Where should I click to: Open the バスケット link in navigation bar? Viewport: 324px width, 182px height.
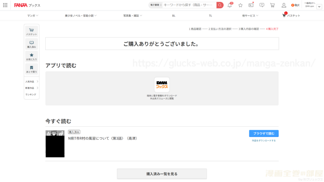(291, 15)
